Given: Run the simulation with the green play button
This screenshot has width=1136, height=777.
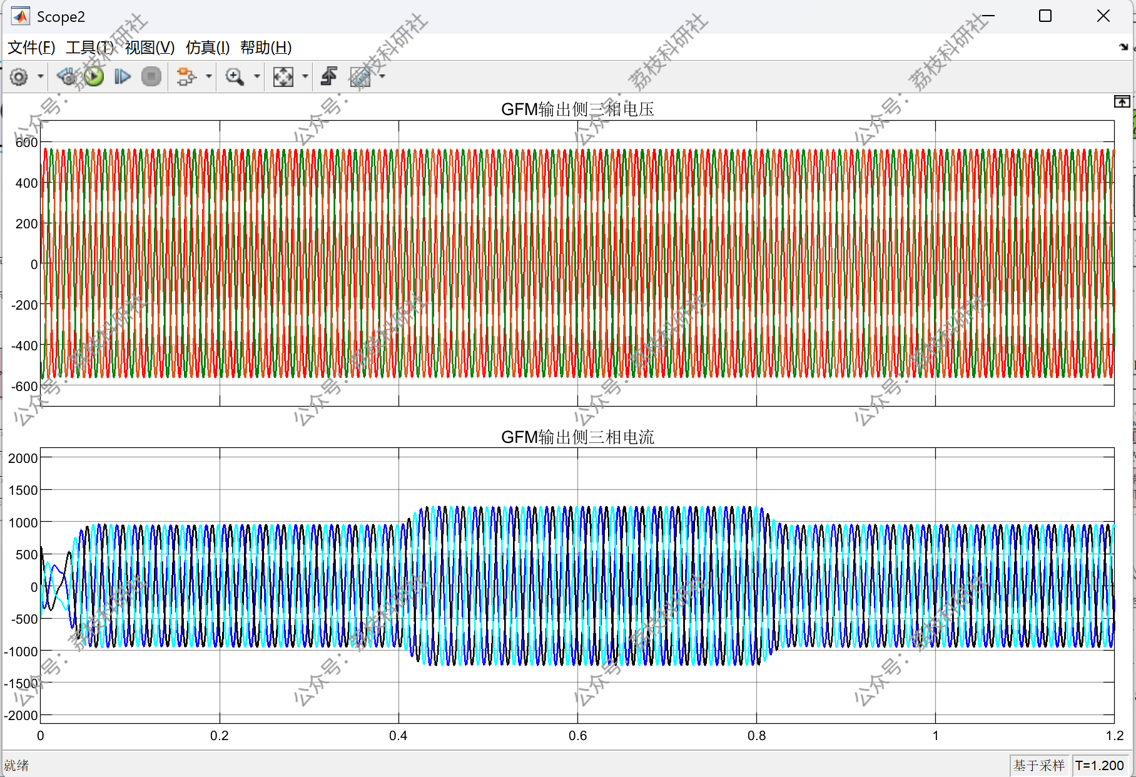Looking at the screenshot, I should pos(94,77).
